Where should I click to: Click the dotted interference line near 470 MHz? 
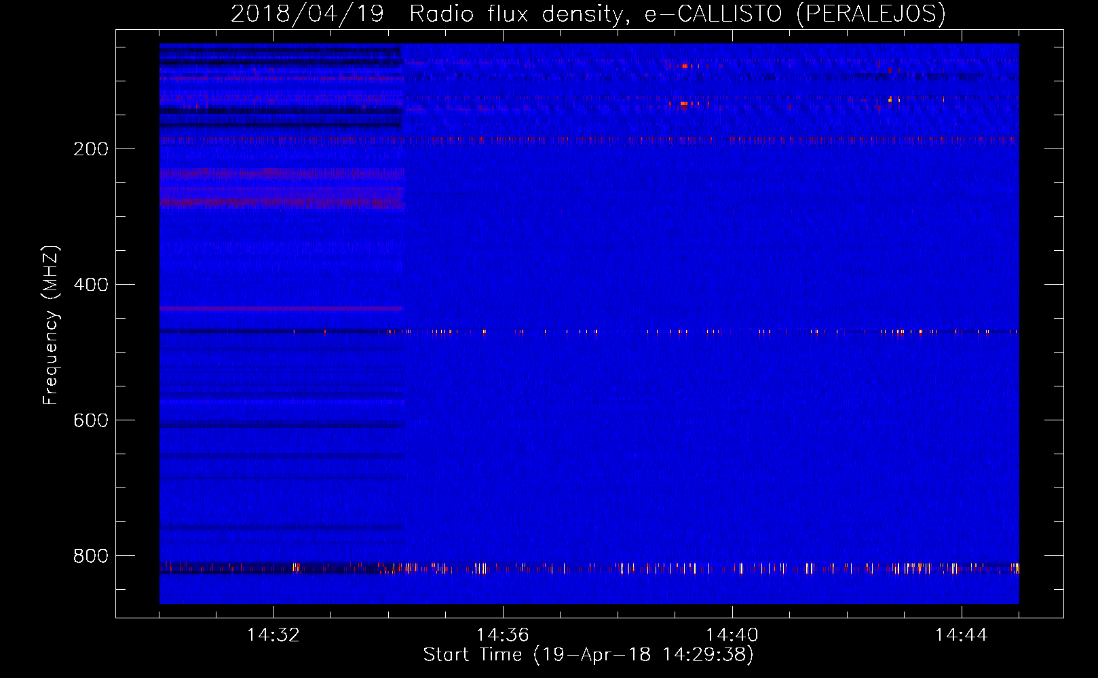click(x=589, y=332)
